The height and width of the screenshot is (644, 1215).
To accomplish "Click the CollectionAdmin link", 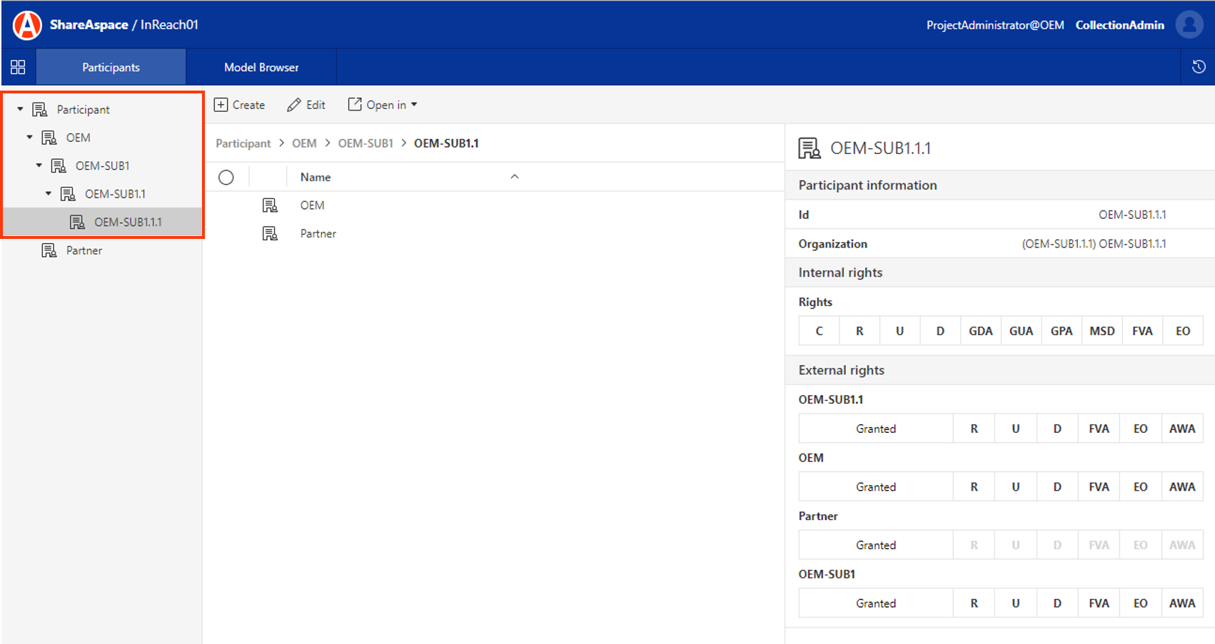I will 1119,25.
